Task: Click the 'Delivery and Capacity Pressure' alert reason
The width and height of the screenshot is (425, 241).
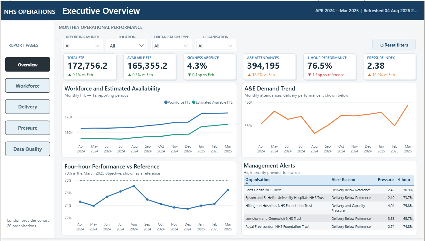Action: [x=348, y=208]
